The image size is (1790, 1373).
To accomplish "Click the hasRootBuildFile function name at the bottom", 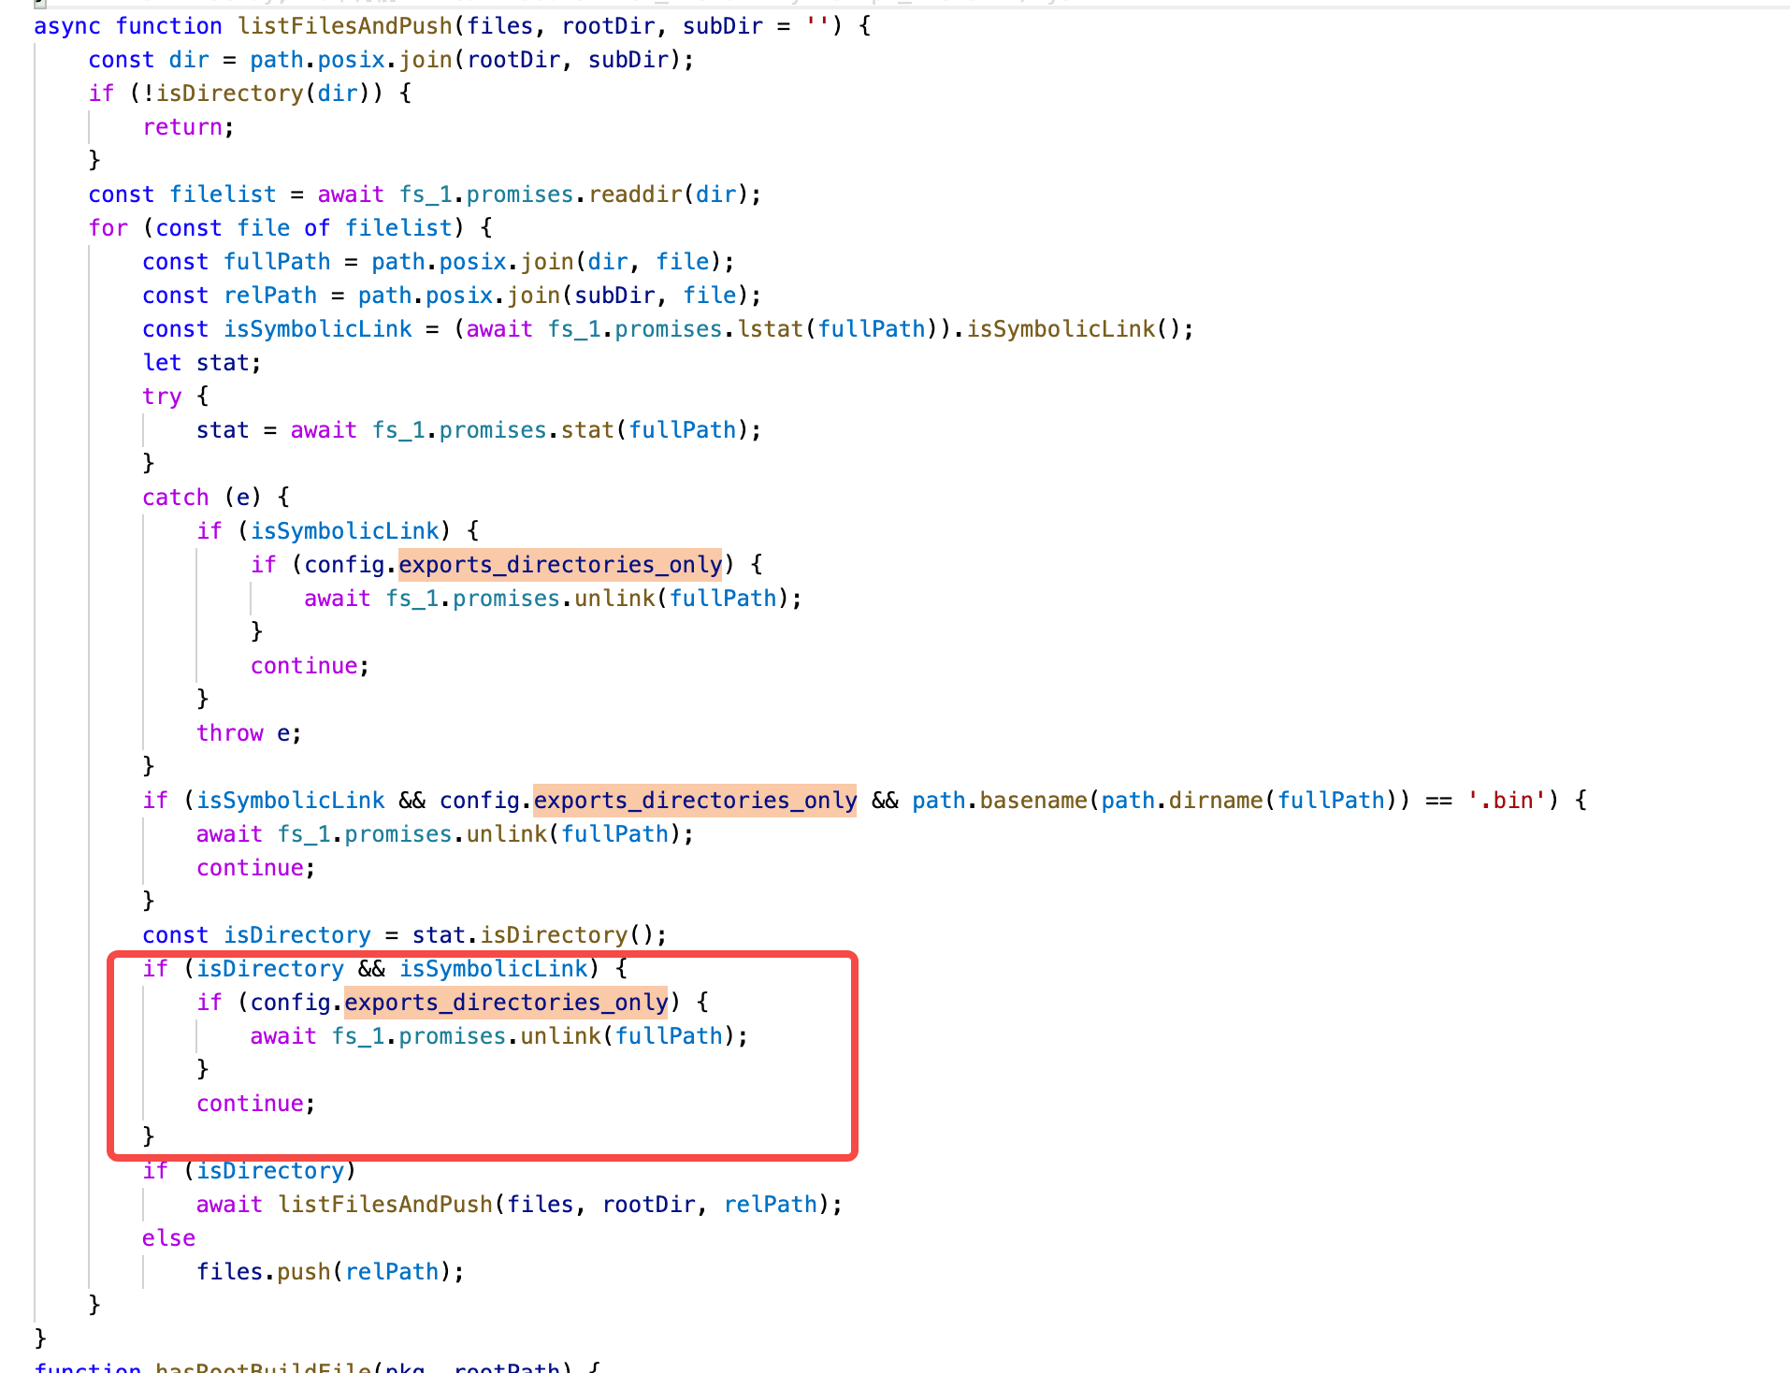I will [264, 1366].
